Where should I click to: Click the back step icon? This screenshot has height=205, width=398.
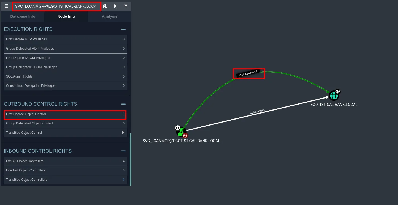pyautogui.click(x=115, y=6)
